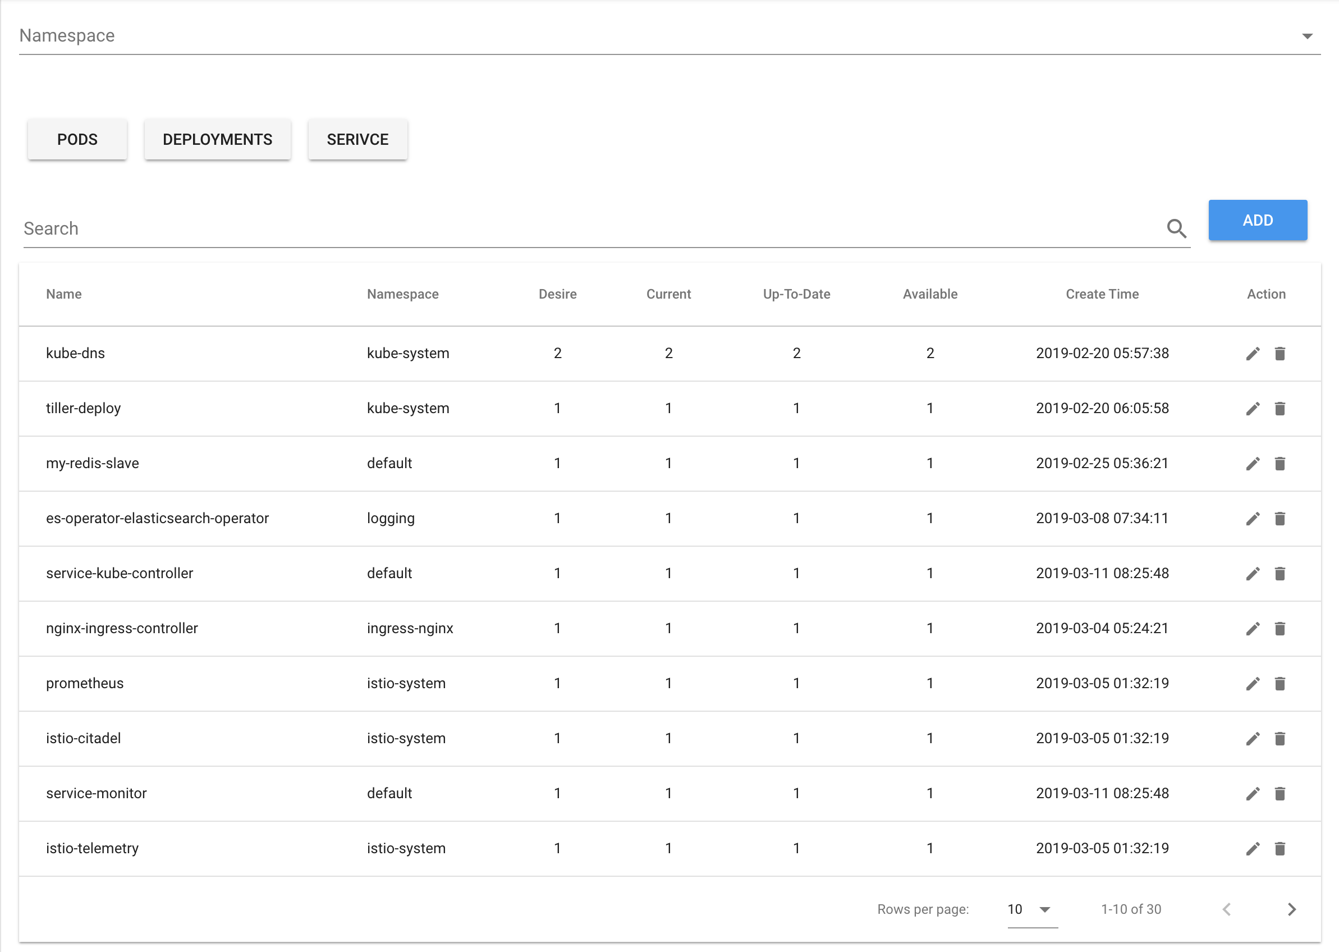
Task: Click the ADD button
Action: 1258,220
